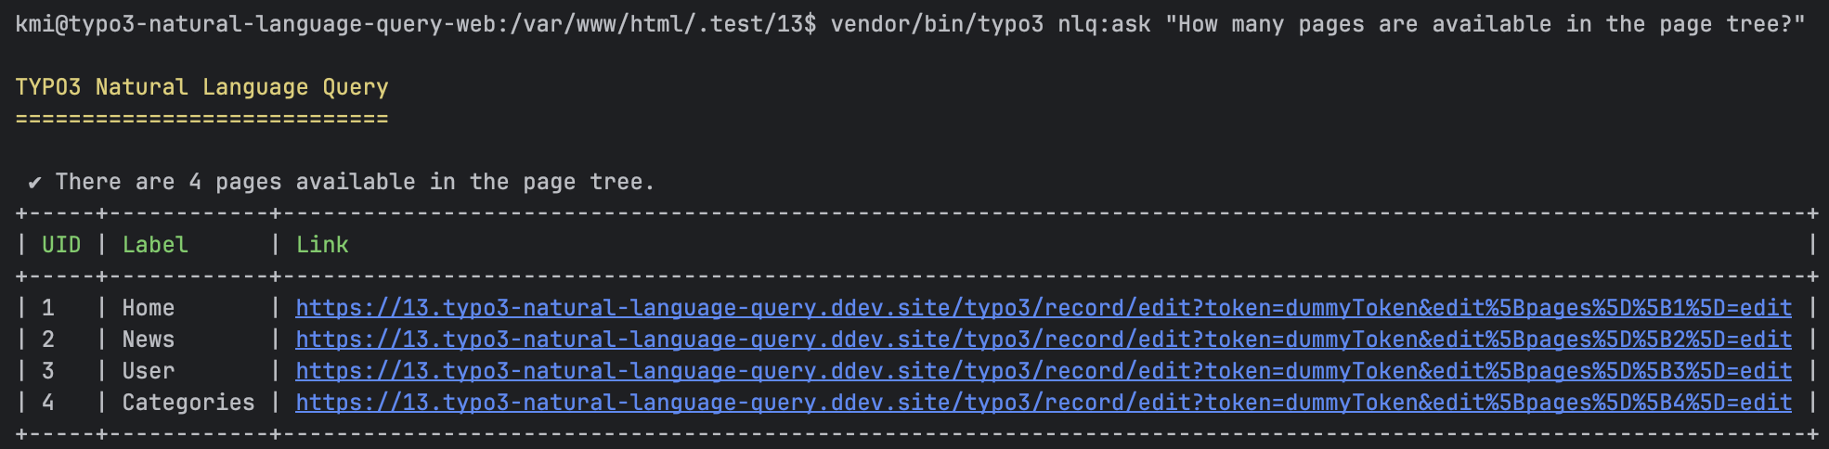
Task: Click the UID column header
Action: coord(61,245)
